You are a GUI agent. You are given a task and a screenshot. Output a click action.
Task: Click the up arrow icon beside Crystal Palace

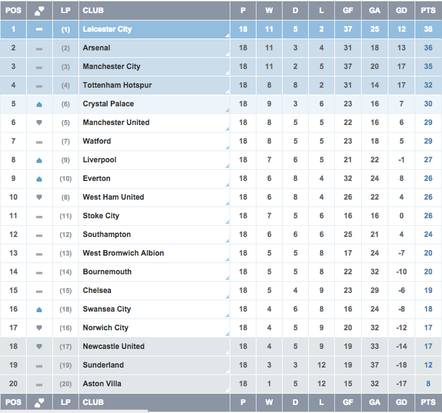pos(39,104)
